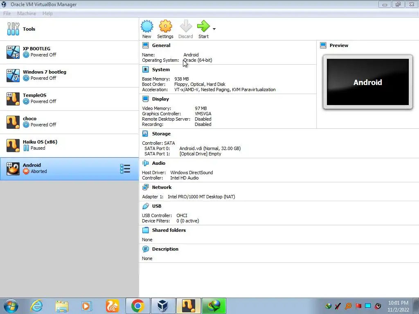
Task: Select the Windows 7 bootleg machine icon
Action: tap(13, 75)
